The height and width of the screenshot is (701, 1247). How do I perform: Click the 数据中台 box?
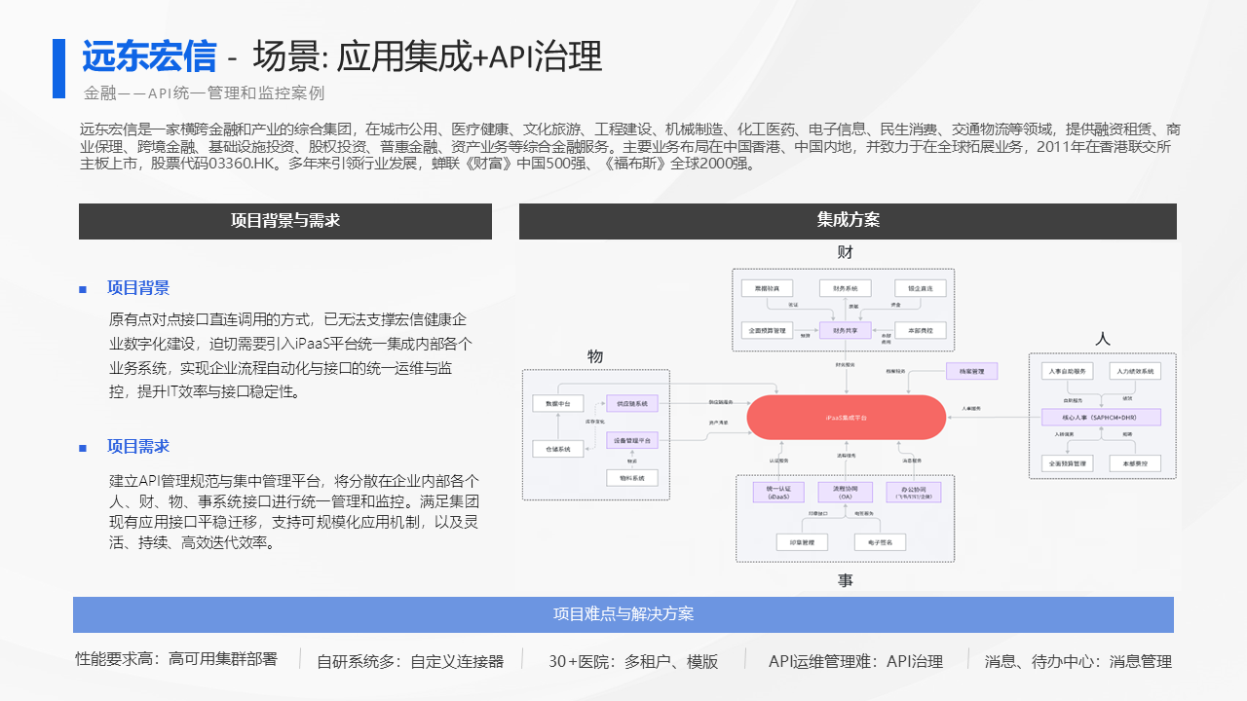[x=558, y=403]
